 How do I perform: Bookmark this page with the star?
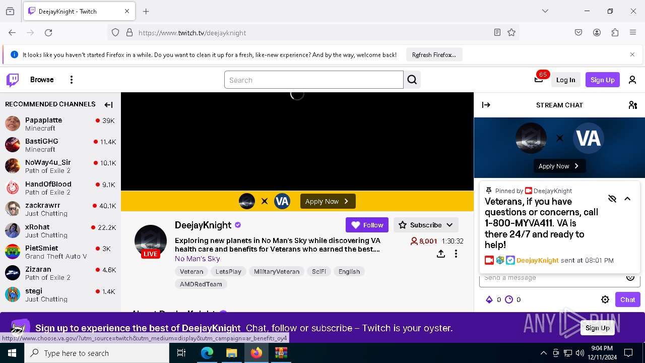click(x=511, y=33)
